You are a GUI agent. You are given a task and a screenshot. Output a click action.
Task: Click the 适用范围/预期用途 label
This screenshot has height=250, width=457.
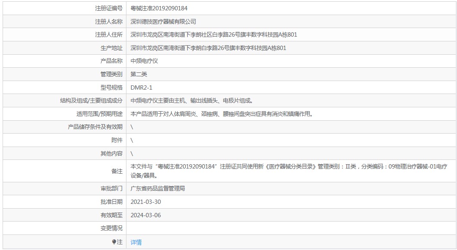(x=99, y=114)
